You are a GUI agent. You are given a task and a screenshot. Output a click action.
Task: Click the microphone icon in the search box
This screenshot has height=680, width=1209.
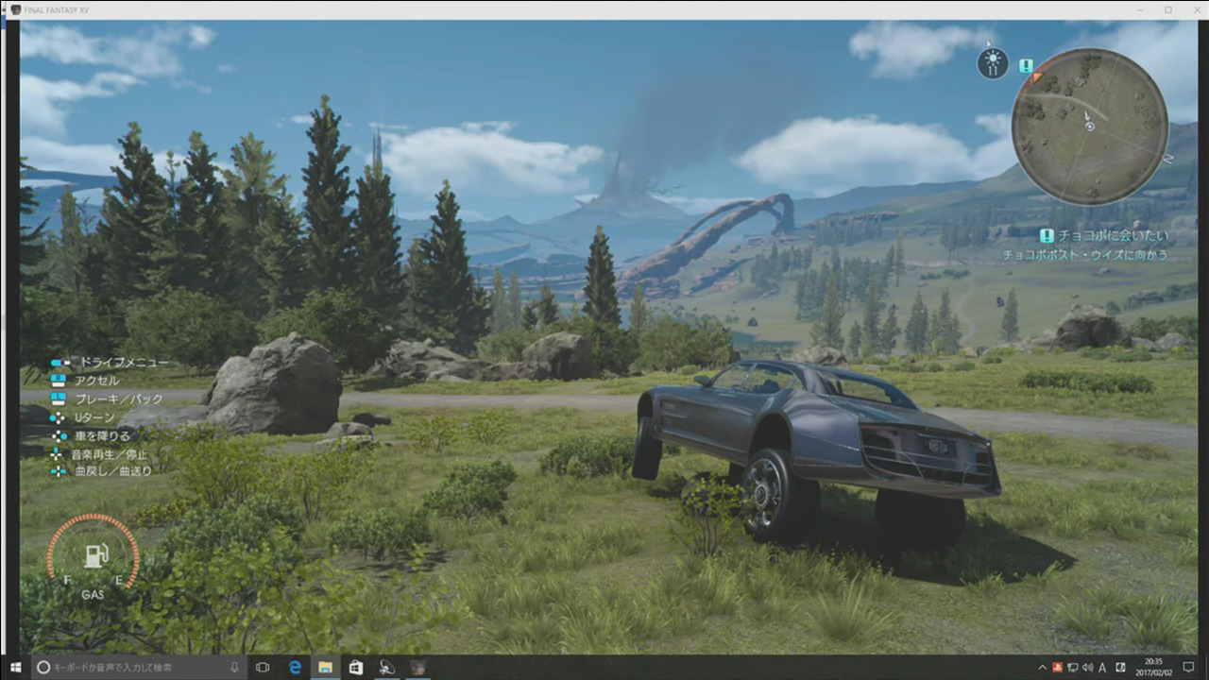click(235, 667)
